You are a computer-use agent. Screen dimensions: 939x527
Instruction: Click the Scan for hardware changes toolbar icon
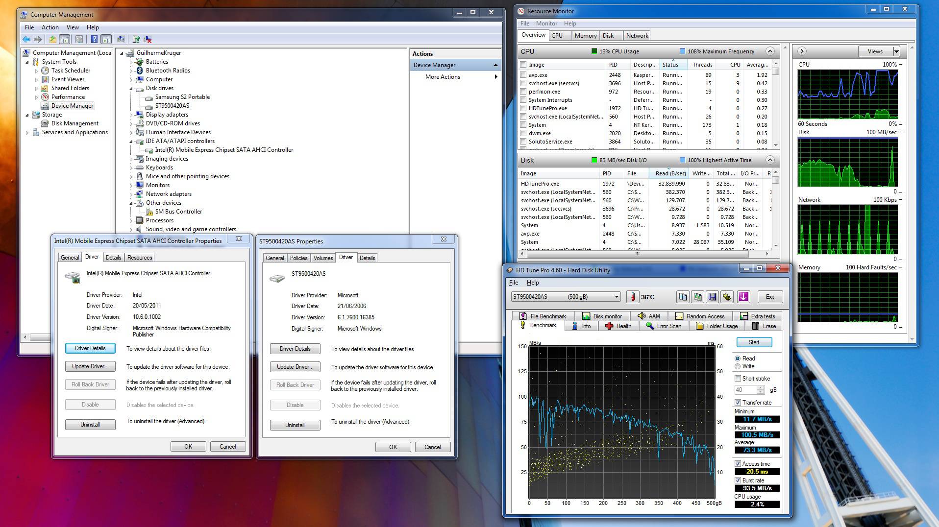tap(121, 39)
